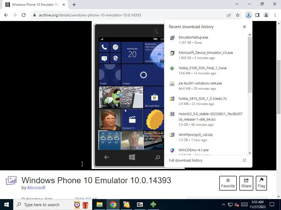The width and height of the screenshot is (281, 210).
Task: Open the green diamond Nokia SDK taskbar app
Action: pos(153,205)
